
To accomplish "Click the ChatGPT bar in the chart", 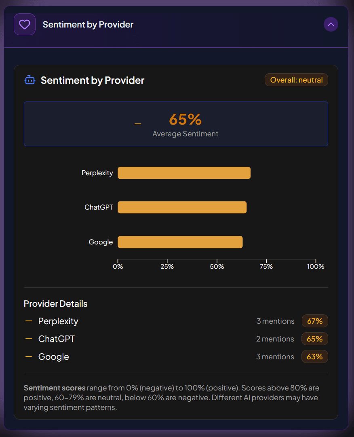I will pos(182,208).
